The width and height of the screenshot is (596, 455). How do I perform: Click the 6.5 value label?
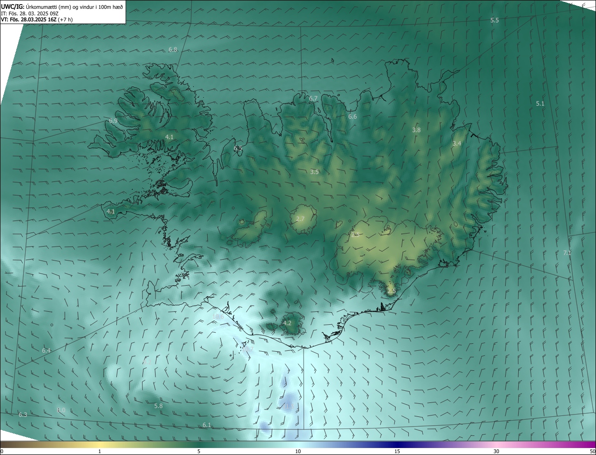click(238, 148)
